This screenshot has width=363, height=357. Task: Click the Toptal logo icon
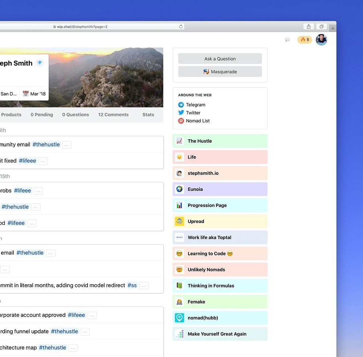click(x=179, y=238)
